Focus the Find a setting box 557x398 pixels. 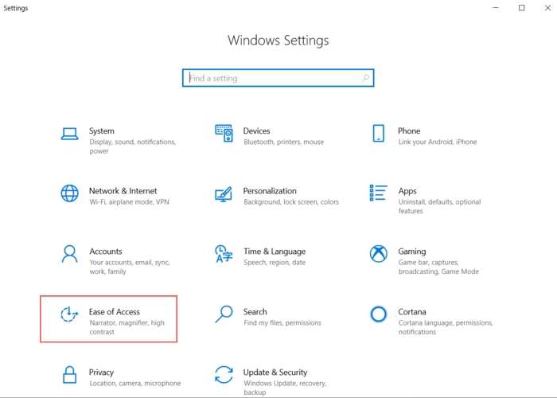coord(278,78)
